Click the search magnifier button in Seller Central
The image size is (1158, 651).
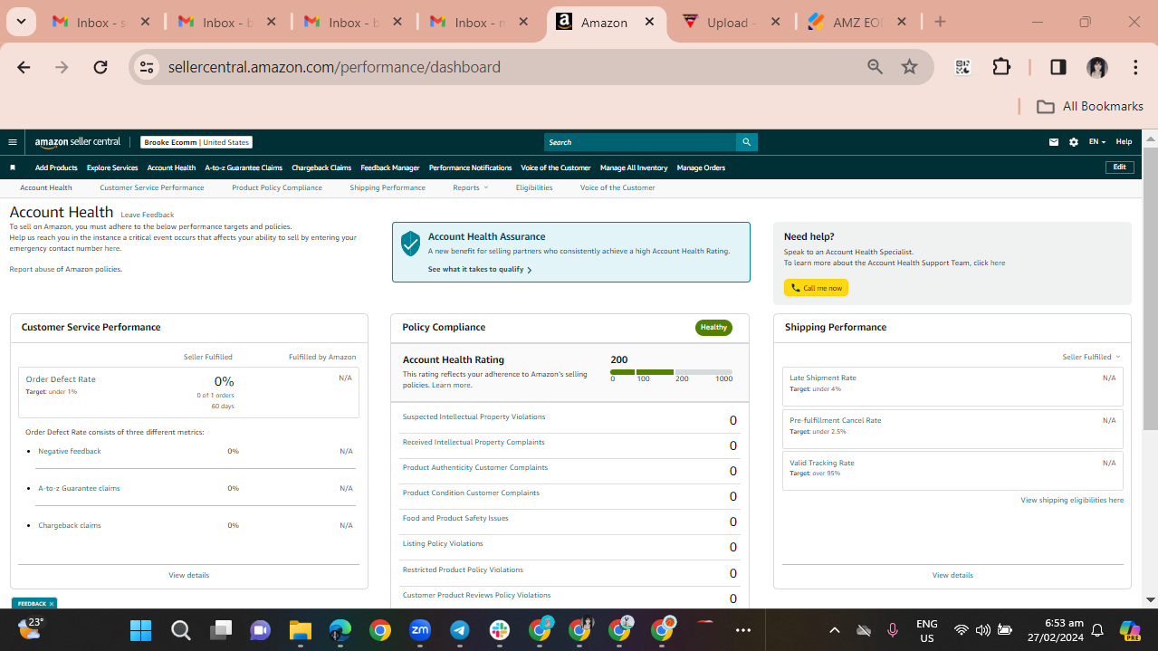coord(746,142)
